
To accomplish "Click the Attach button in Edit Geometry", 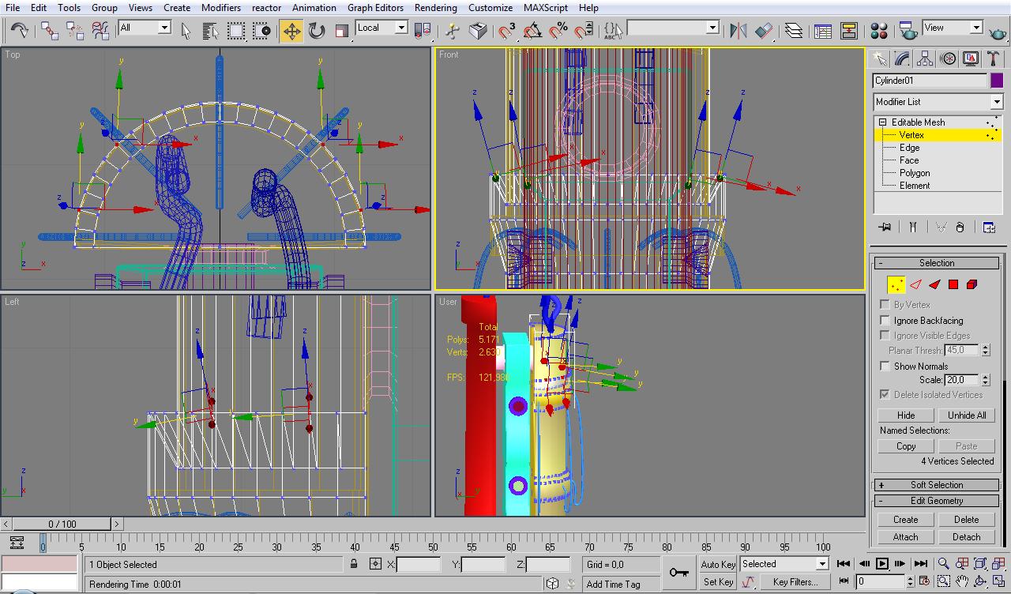I will pyautogui.click(x=906, y=536).
